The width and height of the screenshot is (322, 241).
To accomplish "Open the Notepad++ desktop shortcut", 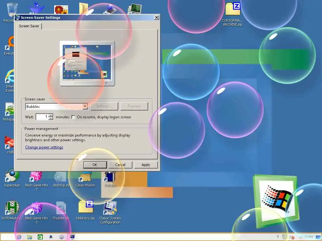I will point(9,112).
